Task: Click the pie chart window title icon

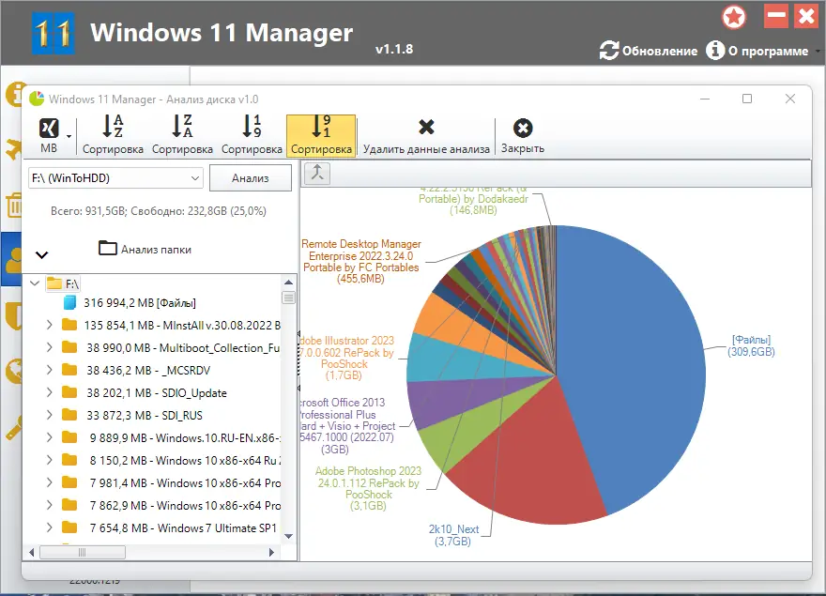Action: pyautogui.click(x=37, y=99)
